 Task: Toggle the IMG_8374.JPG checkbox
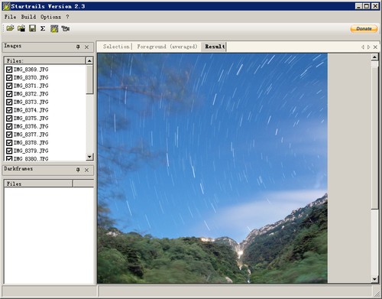(9, 110)
